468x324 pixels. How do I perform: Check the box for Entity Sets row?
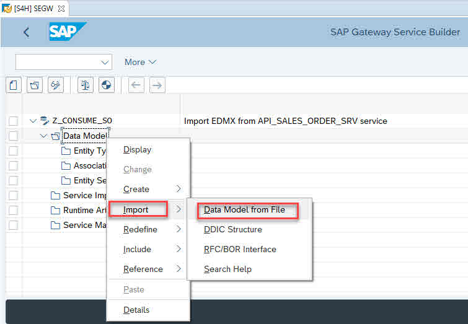[13, 180]
